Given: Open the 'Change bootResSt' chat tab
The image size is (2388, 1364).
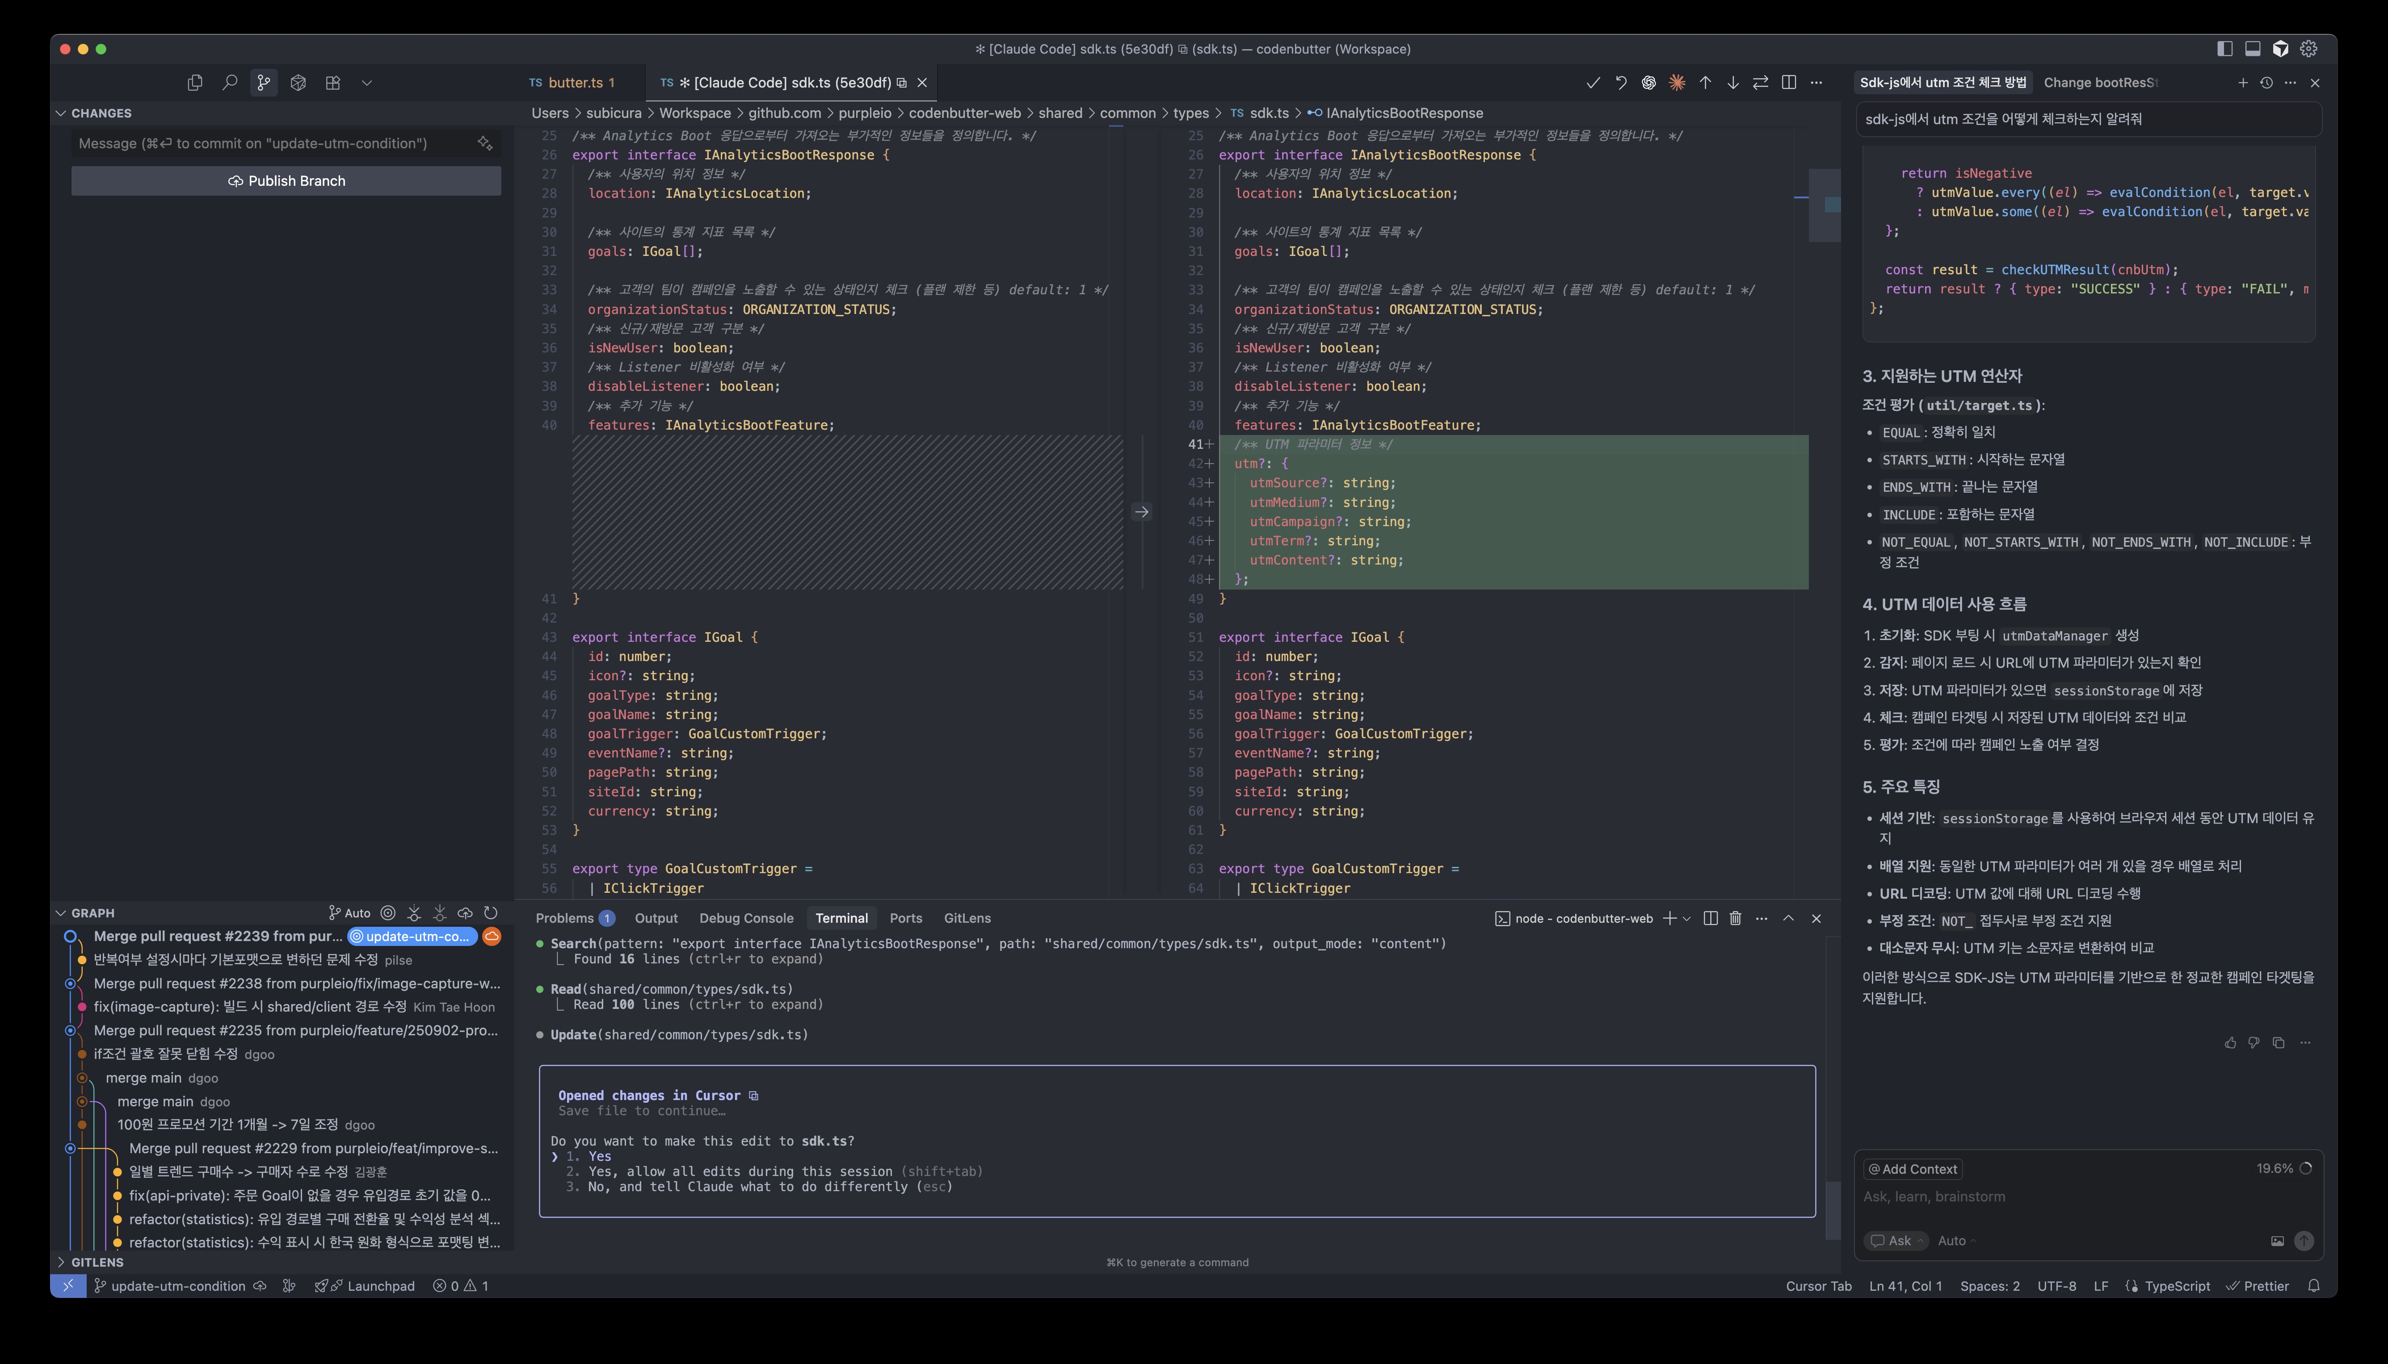Looking at the screenshot, I should (2100, 83).
